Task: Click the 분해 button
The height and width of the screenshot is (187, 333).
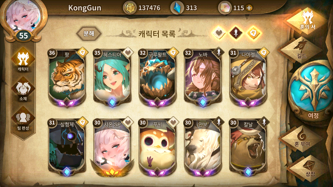Action: coord(89,34)
